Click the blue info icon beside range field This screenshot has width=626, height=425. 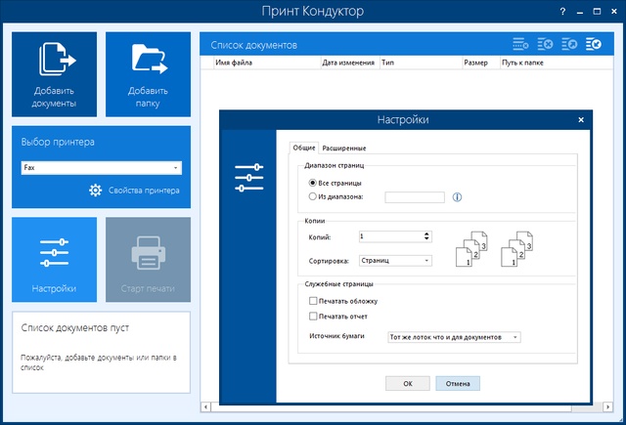tap(457, 197)
